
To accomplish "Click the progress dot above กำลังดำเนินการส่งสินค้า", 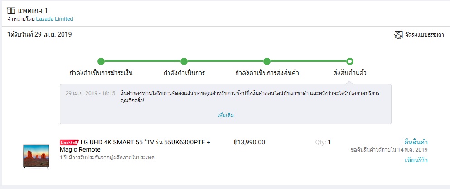I will coord(267,61).
